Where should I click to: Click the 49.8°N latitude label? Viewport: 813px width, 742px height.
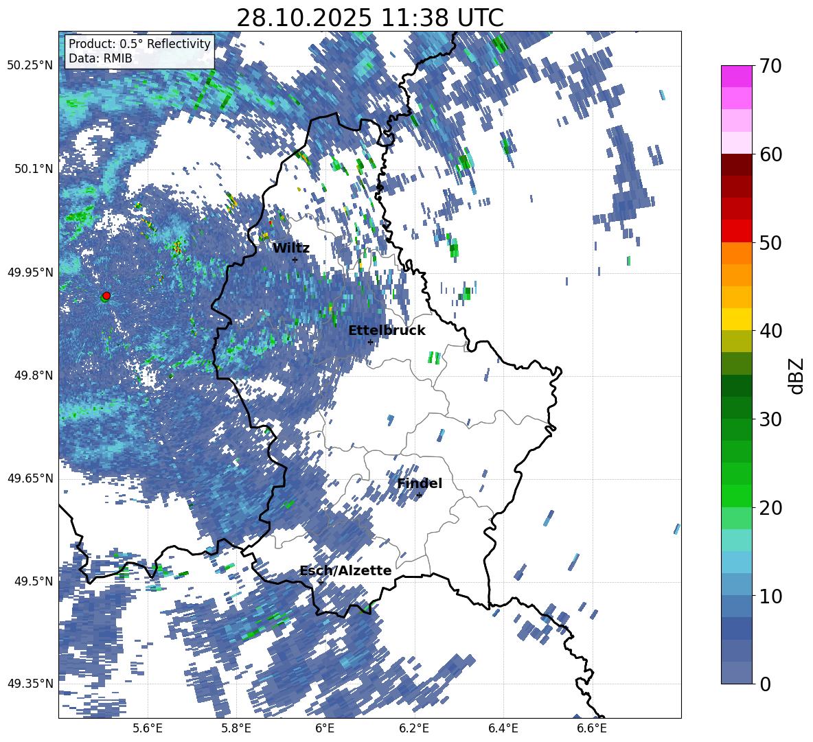pyautogui.click(x=34, y=375)
